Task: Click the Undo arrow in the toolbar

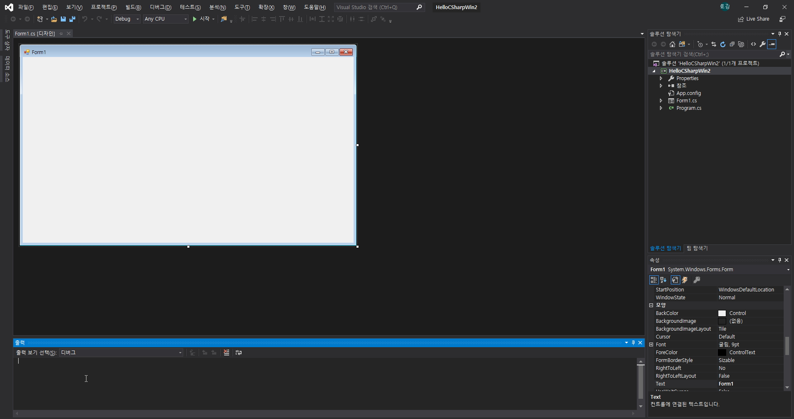Action: tap(85, 19)
